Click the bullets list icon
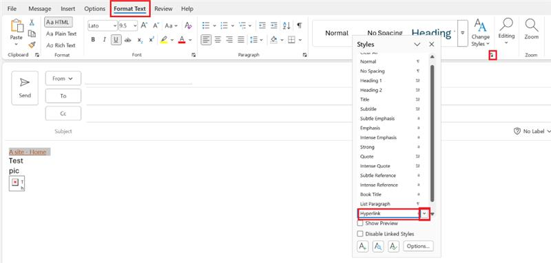This screenshot has width=551, height=263. point(206,25)
